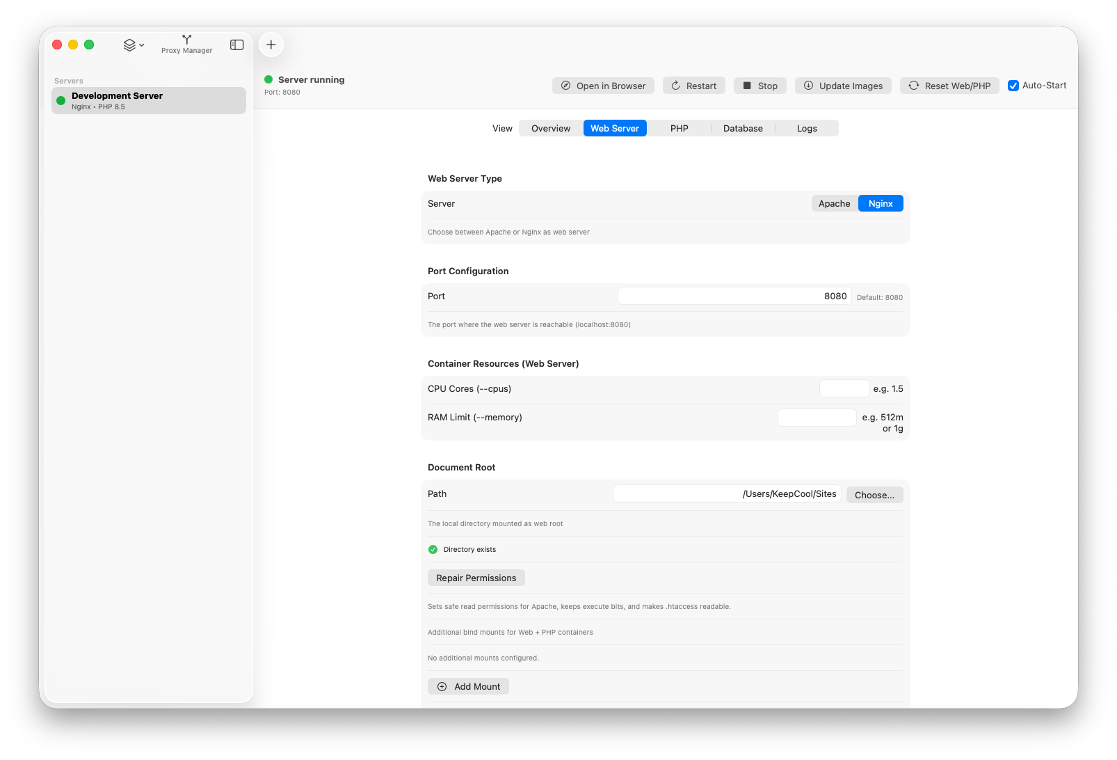Stop the running server
Screen dimensions: 1117x760
tap(760, 85)
